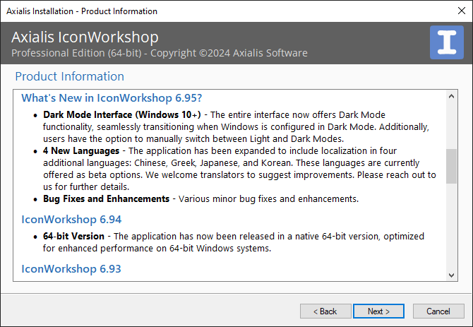Screen dimensions: 473x327
Task: Click window title "Axialis Installation - Product Information"
Action: pyautogui.click(x=82, y=11)
